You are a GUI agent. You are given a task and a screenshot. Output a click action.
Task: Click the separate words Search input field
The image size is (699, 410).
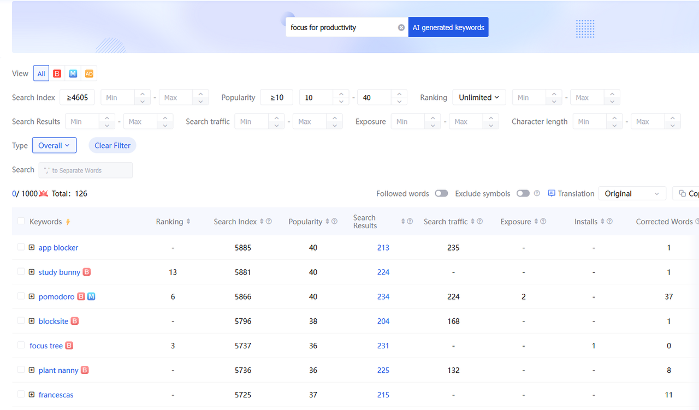(86, 170)
